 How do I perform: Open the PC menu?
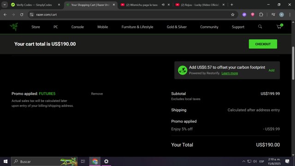point(56,27)
